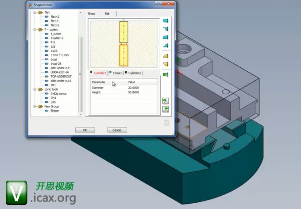
Task: Select the filet folder
Action: (47, 12)
